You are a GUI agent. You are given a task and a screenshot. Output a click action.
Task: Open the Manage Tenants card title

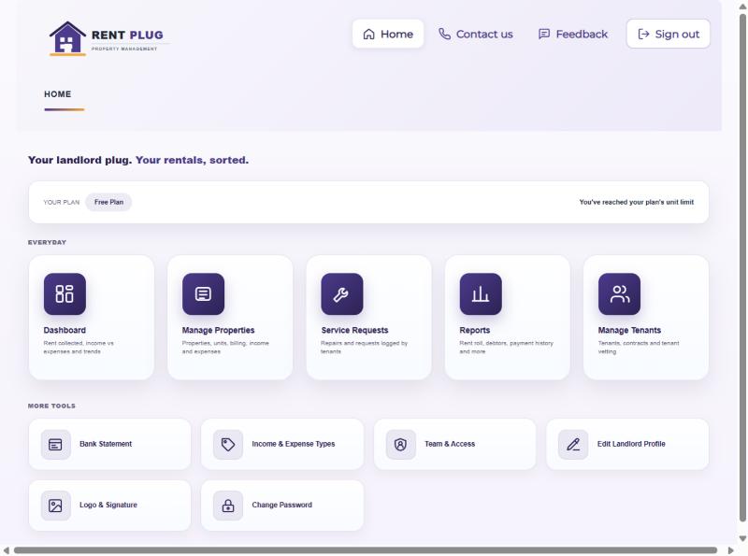click(x=629, y=330)
